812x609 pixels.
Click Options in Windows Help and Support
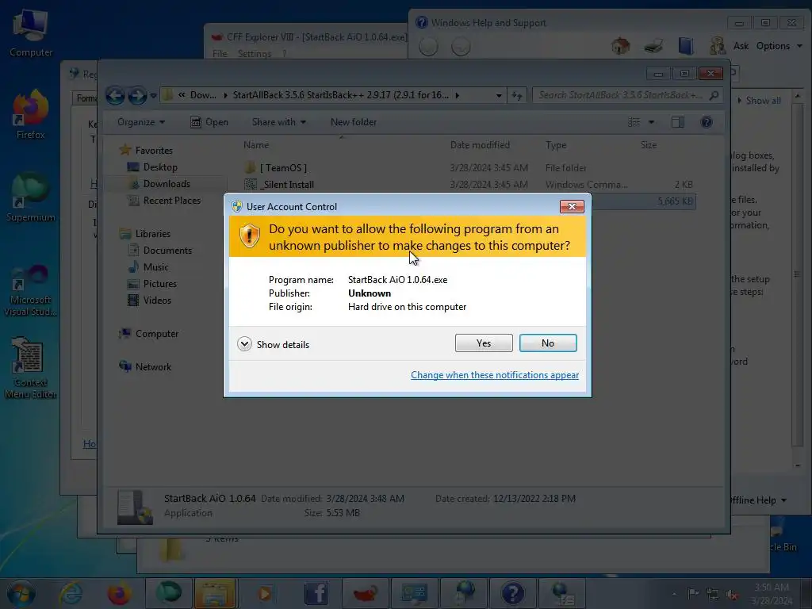(779, 46)
